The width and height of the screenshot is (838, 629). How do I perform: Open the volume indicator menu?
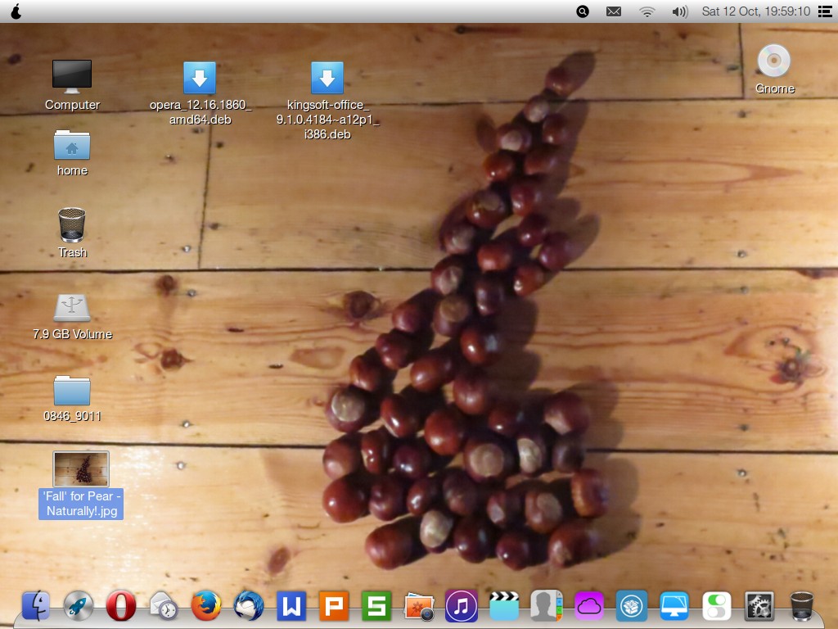[679, 11]
